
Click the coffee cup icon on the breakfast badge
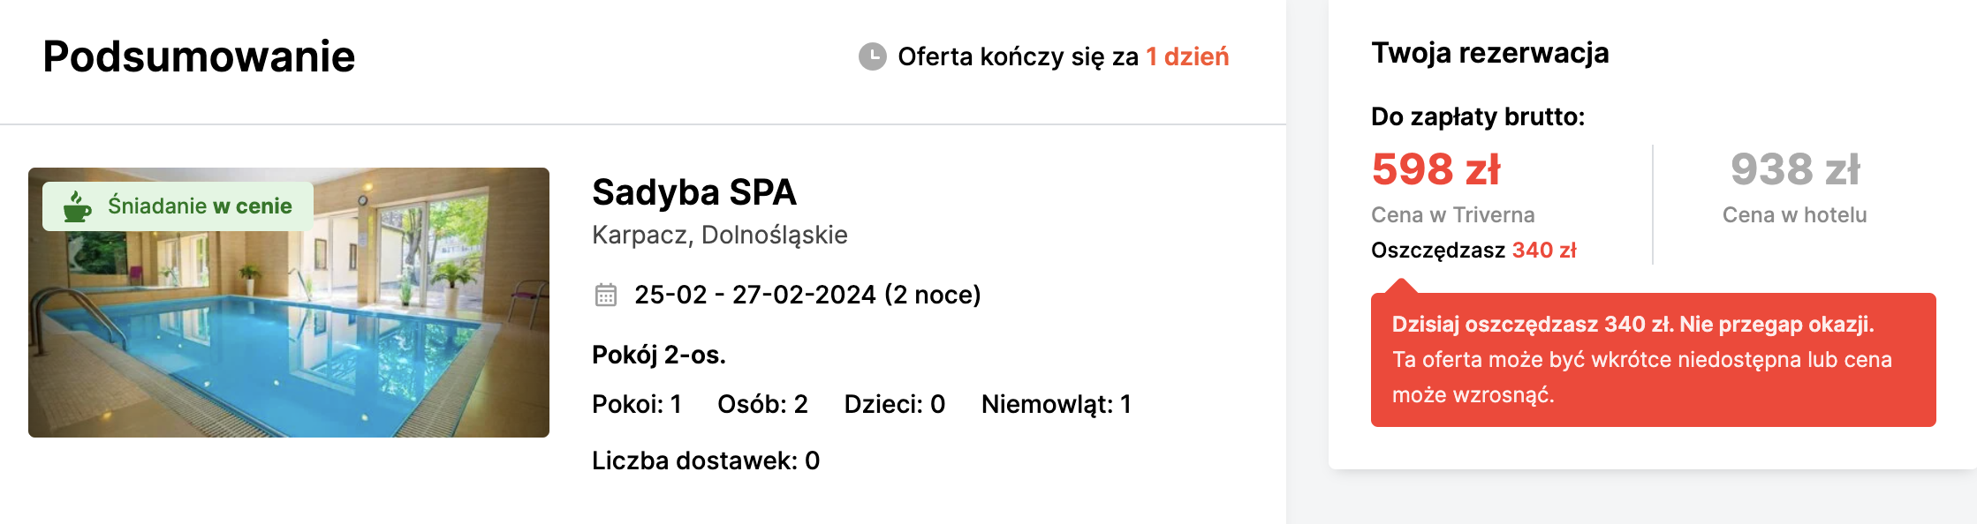tap(78, 206)
